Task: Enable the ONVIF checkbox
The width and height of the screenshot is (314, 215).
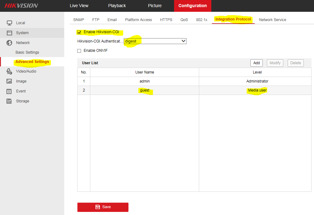Action: (79, 51)
